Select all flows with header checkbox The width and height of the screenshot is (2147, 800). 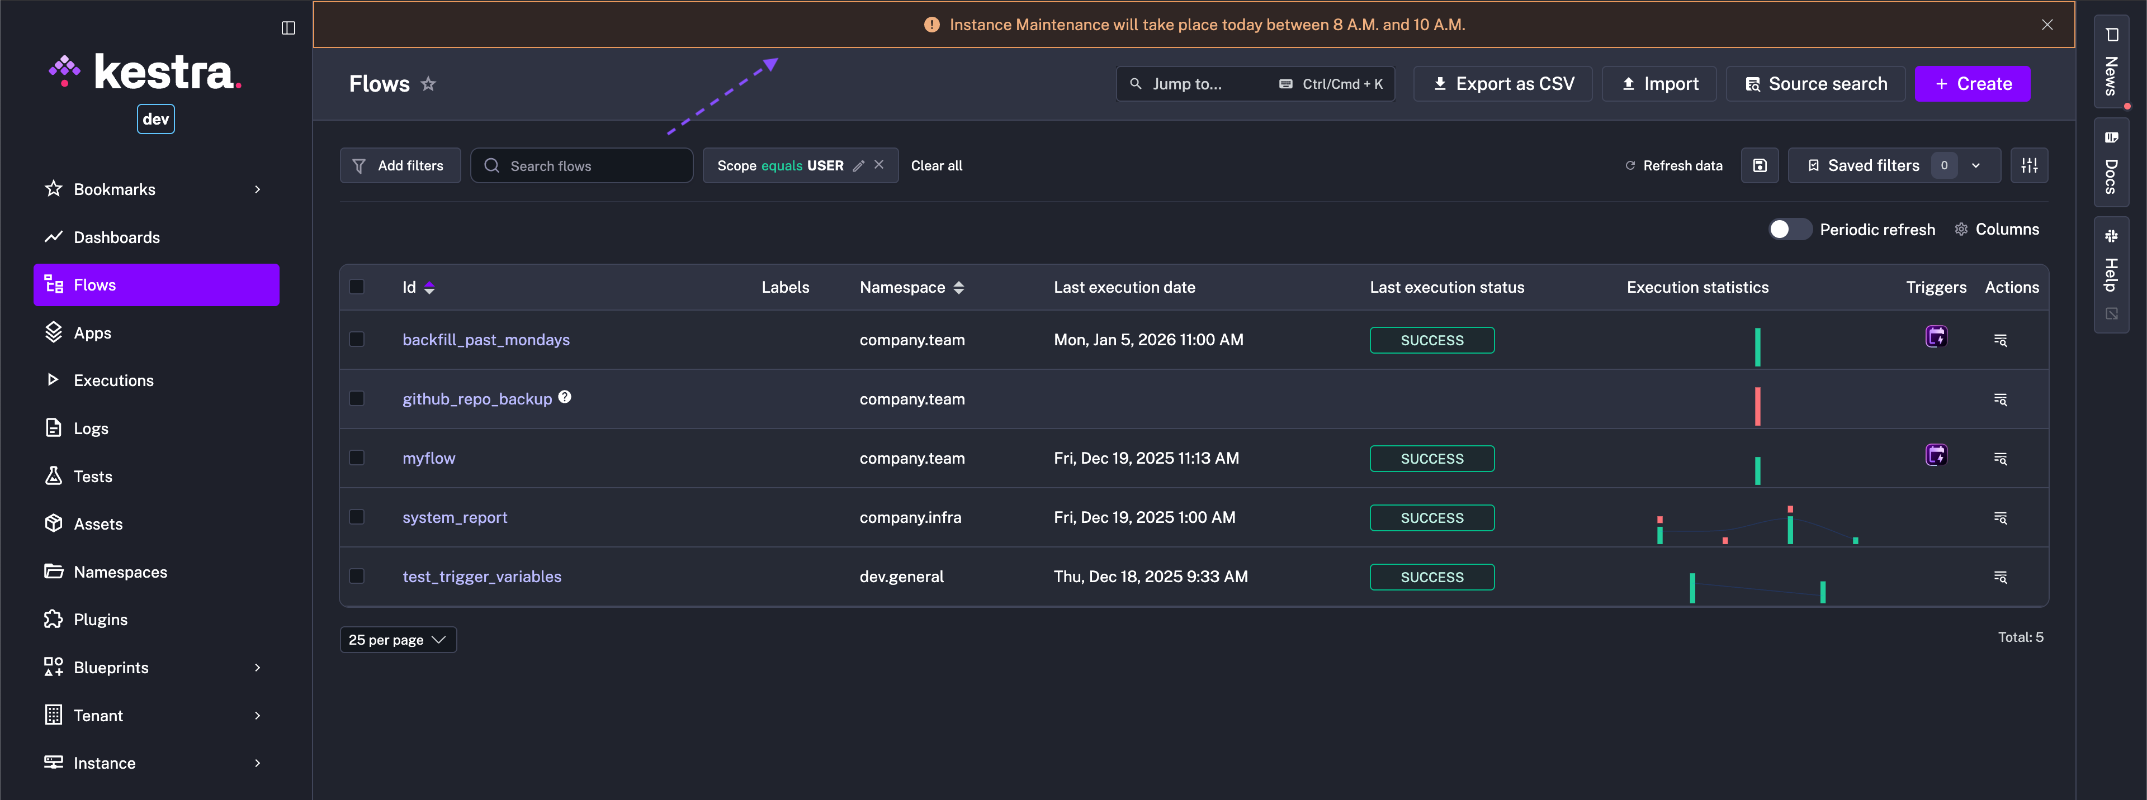[x=357, y=287]
